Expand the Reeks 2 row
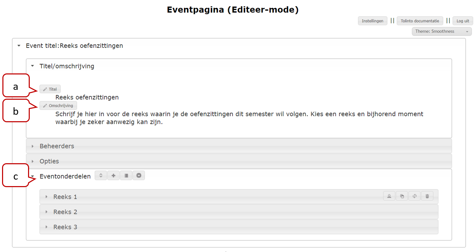Image resolution: width=474 pixels, height=252 pixels. (x=239, y=212)
